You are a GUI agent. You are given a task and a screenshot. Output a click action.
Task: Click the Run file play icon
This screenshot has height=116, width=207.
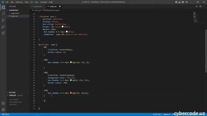197,6
